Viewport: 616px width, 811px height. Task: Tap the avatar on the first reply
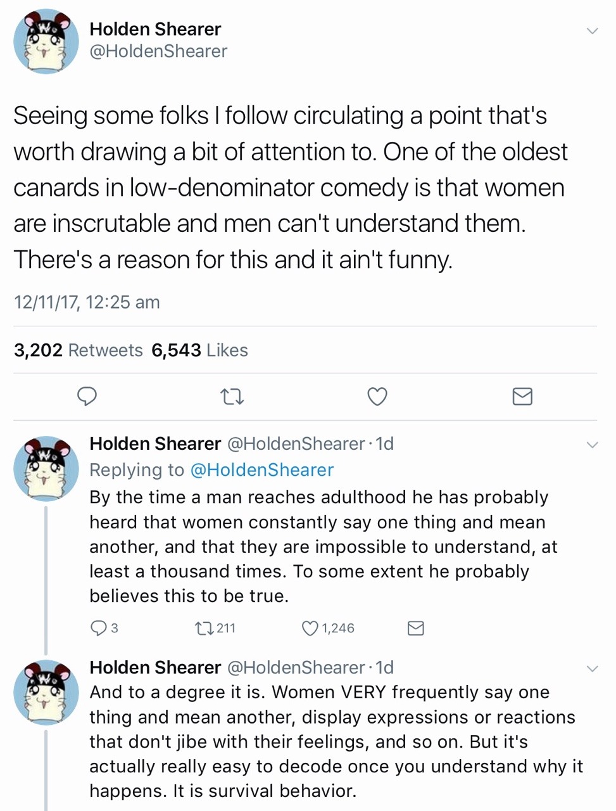[x=46, y=468]
